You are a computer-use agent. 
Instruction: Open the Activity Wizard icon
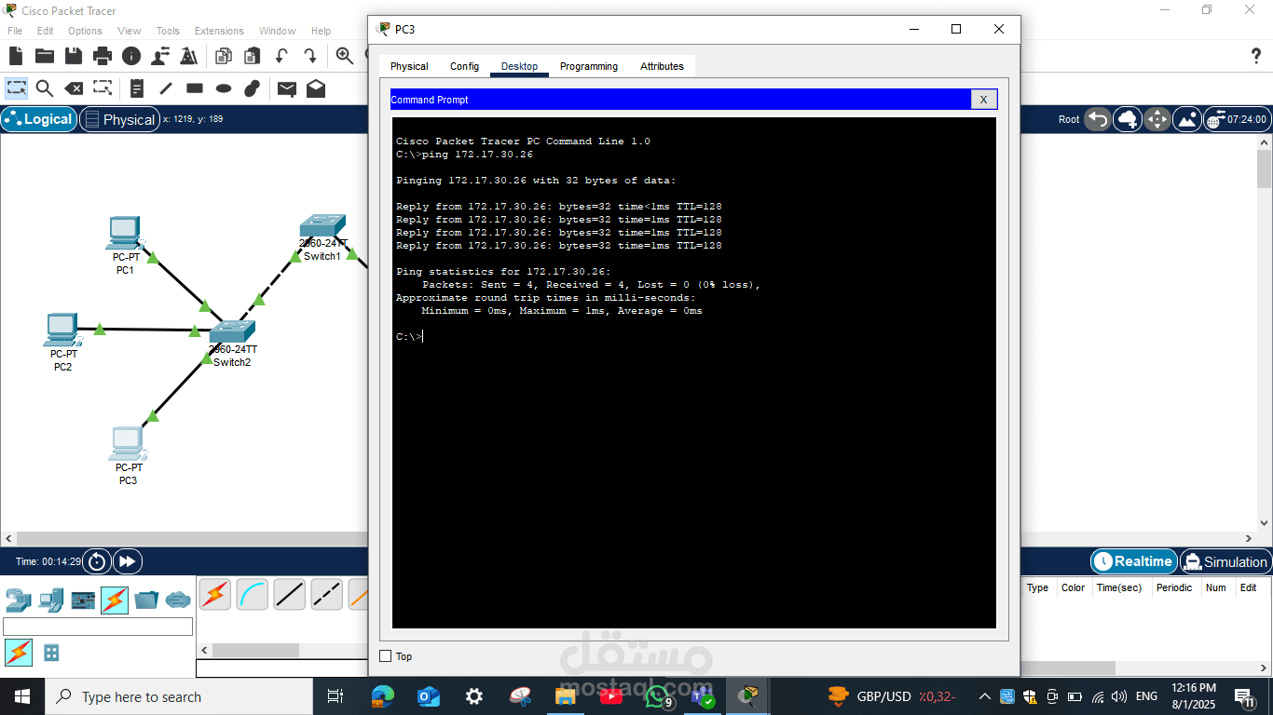tap(160, 56)
